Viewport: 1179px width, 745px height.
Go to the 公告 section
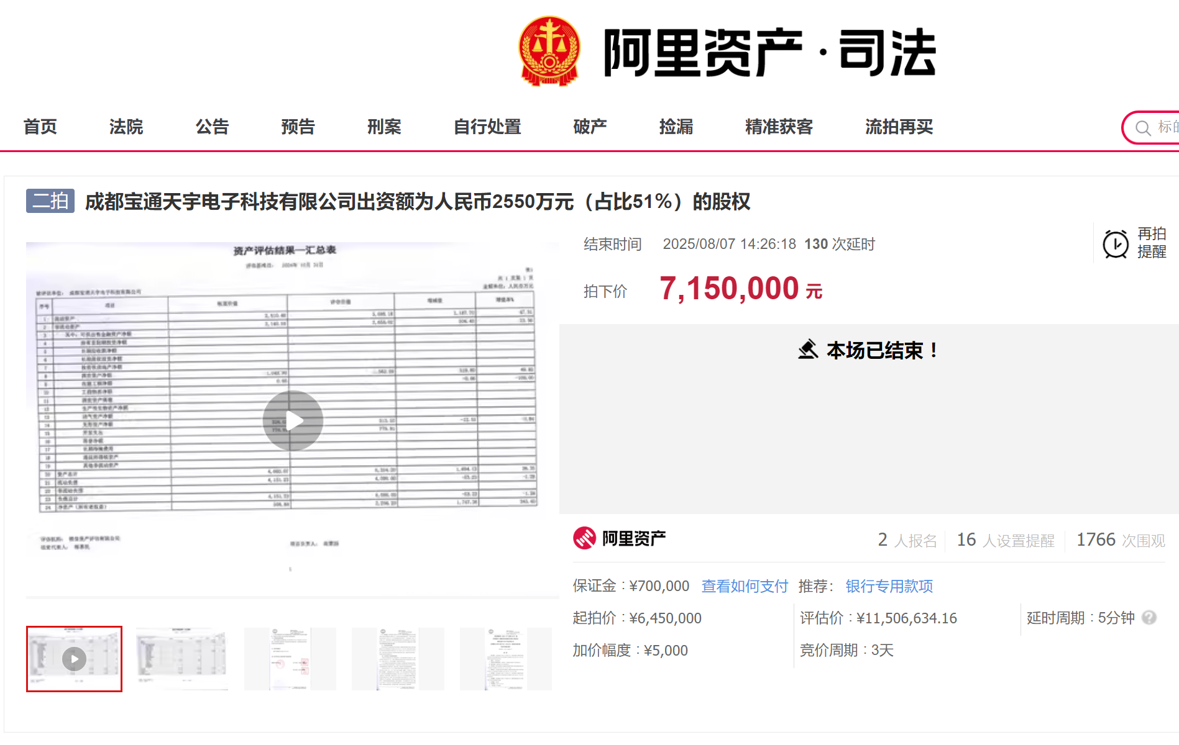click(x=213, y=127)
